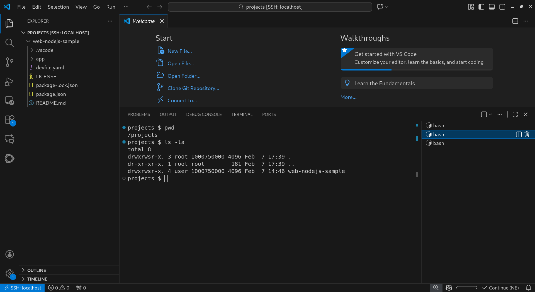Open Run and Debug view

click(x=9, y=82)
